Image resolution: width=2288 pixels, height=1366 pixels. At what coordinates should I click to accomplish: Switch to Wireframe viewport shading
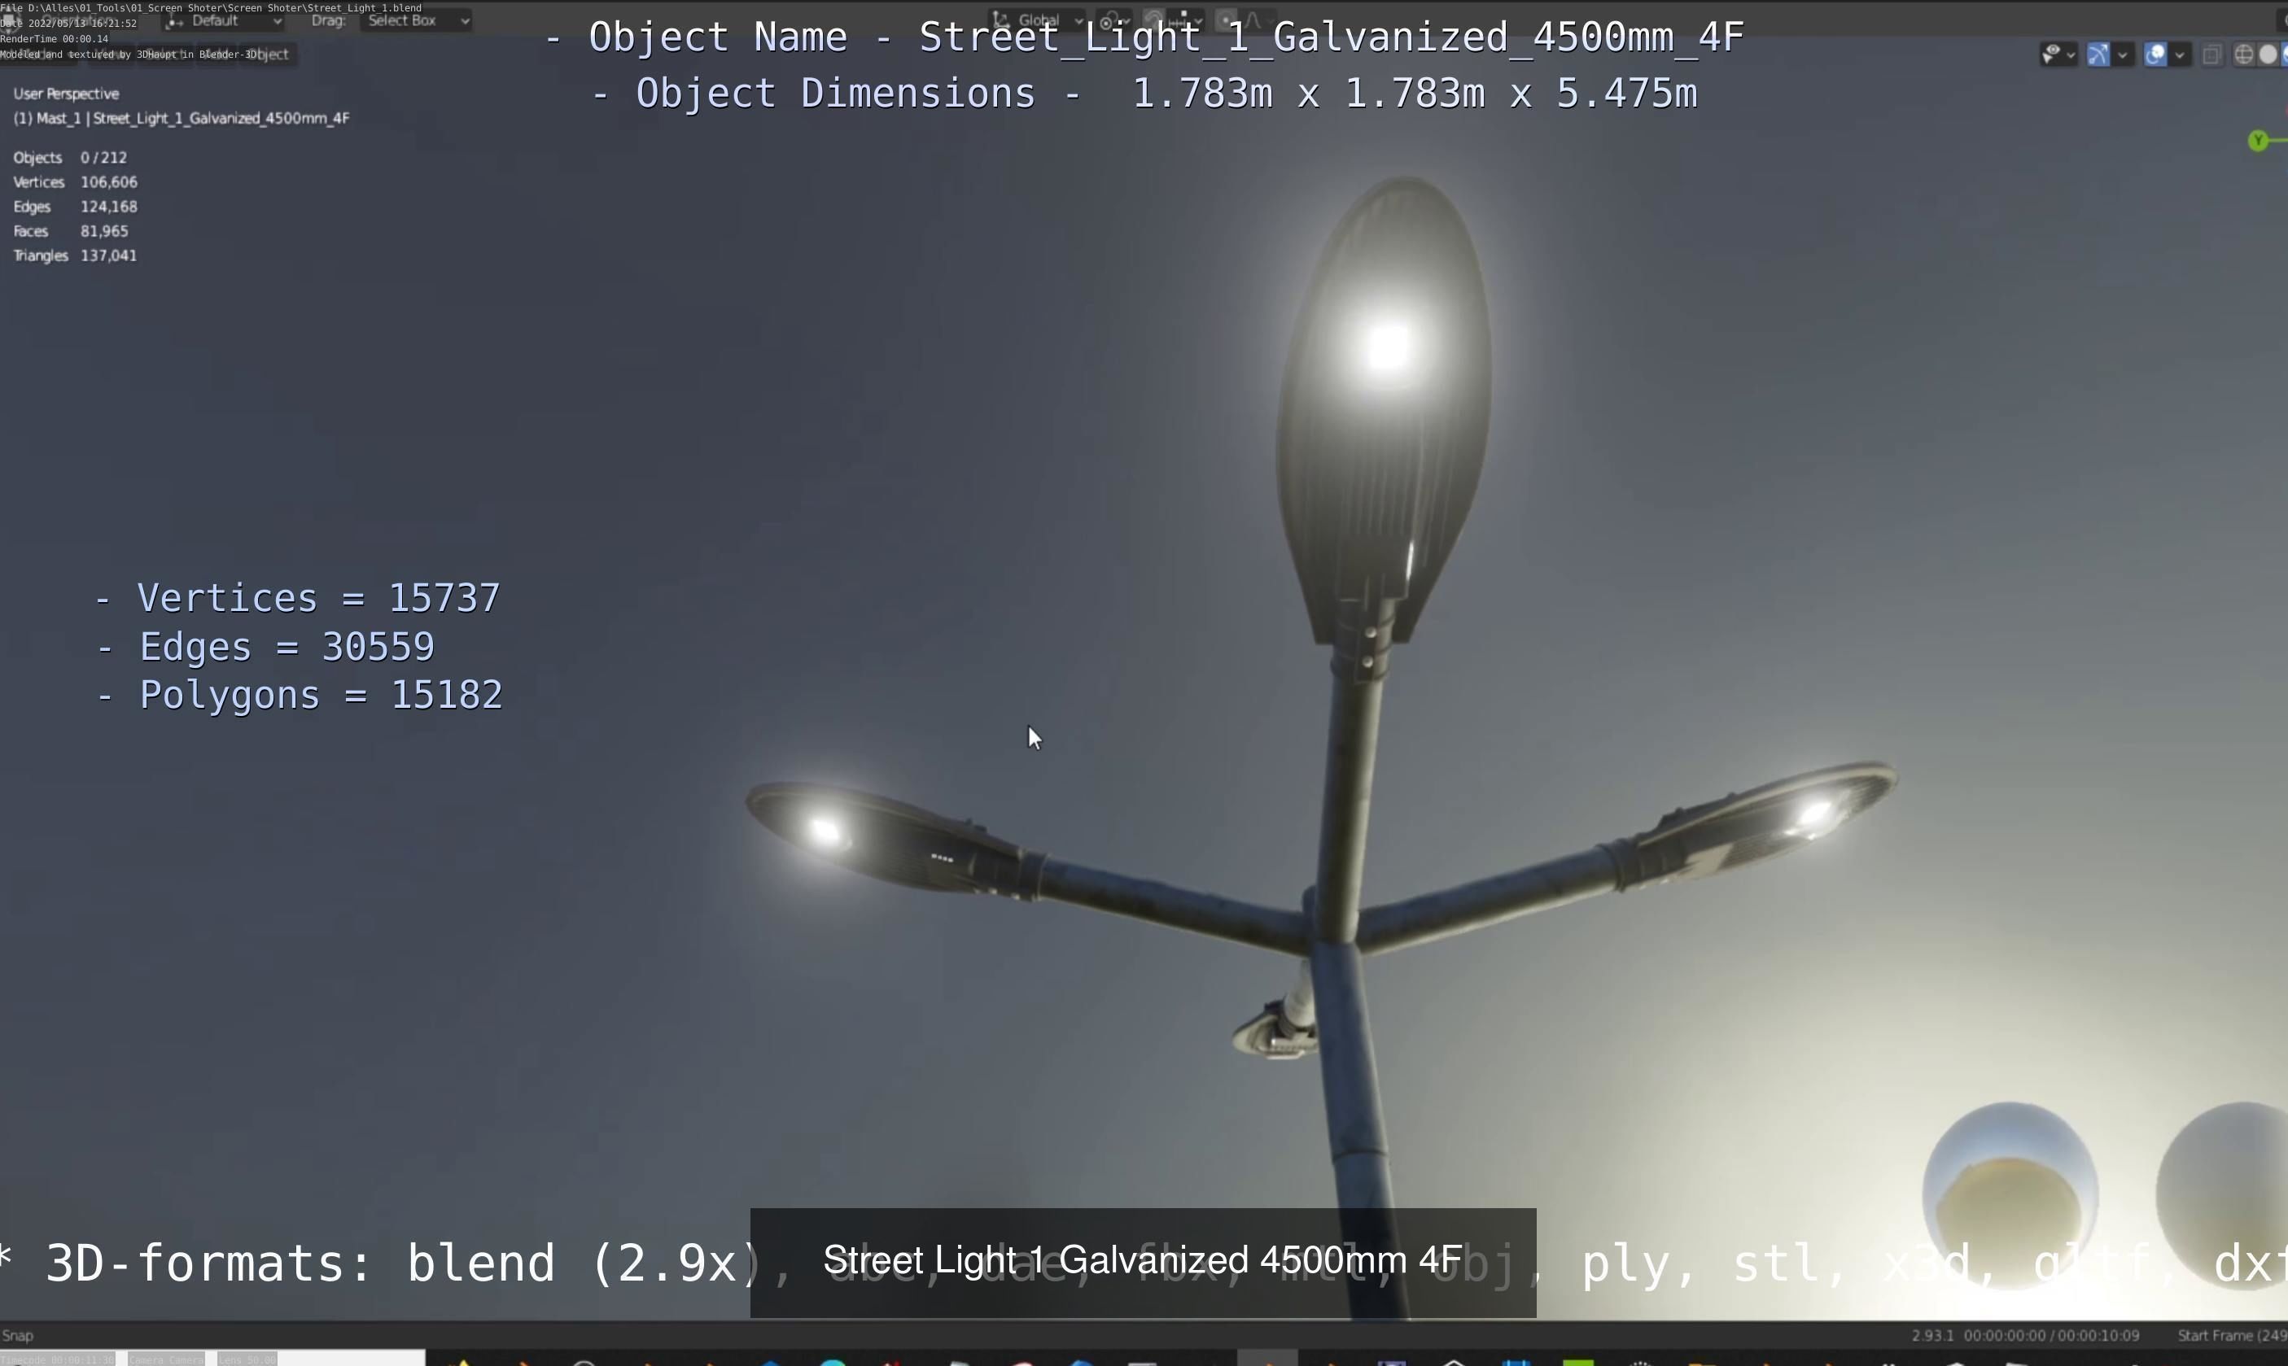click(2244, 55)
